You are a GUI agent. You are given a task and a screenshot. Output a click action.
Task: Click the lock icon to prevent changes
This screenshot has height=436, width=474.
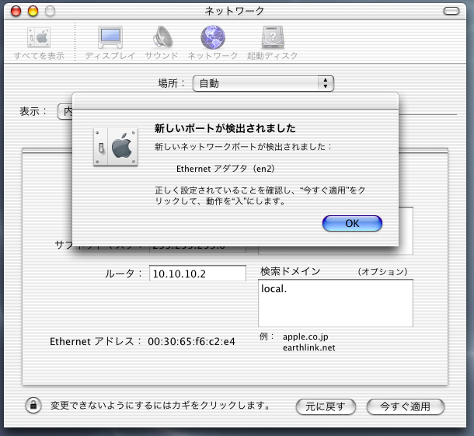coord(34,406)
